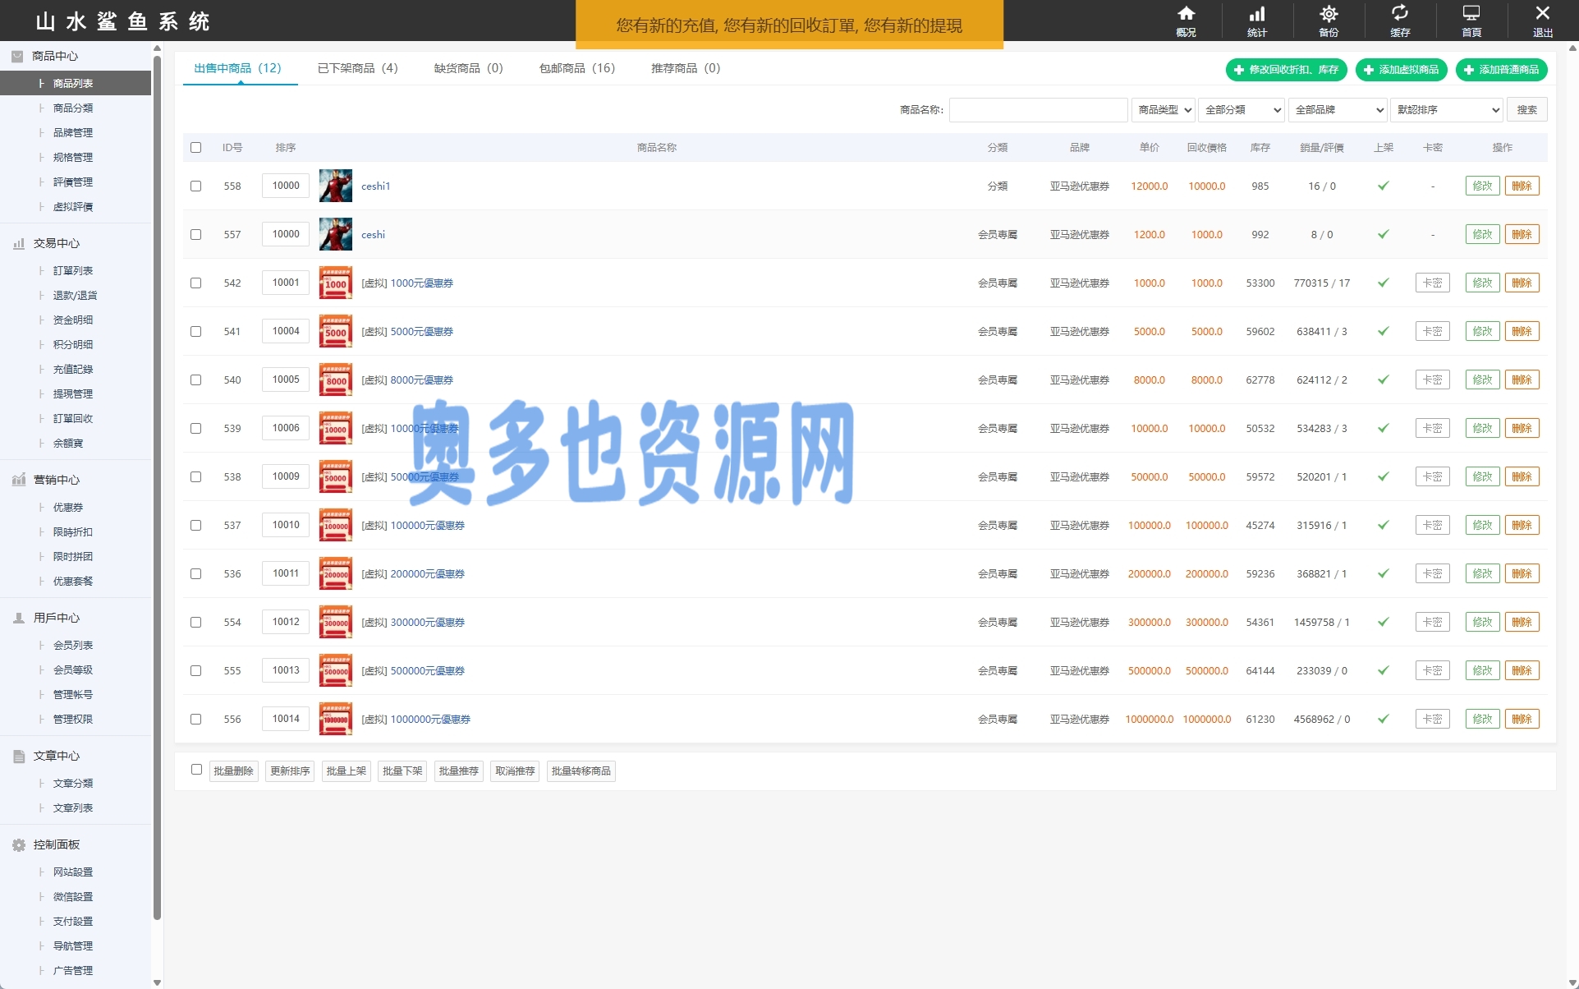Switch to the 包邮商品 (16) tab
Viewport: 1579px width, 989px height.
click(576, 68)
